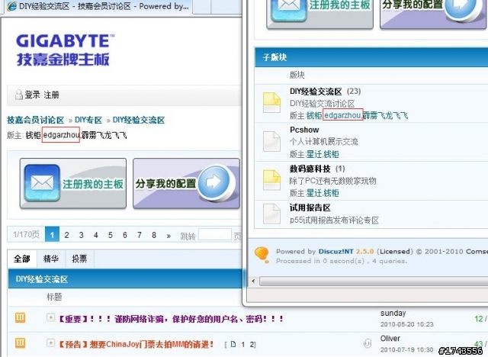Switch to the 精华 tab

point(51,259)
